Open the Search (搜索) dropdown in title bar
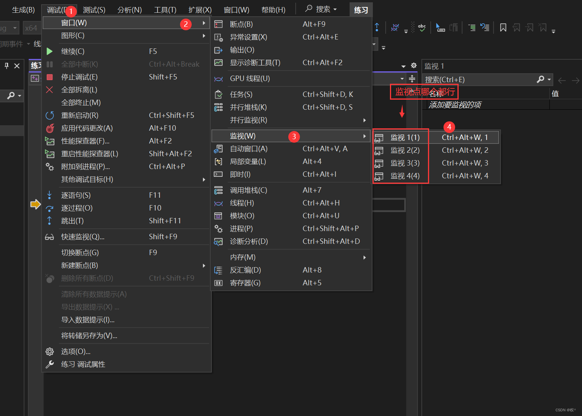Image resolution: width=582 pixels, height=416 pixels. pyautogui.click(x=321, y=9)
